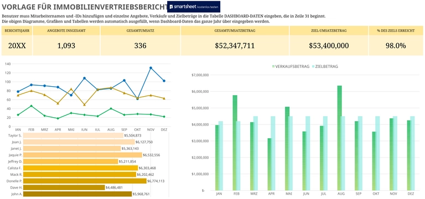
Task: Select the 98.0% goal achieved value
Action: click(x=396, y=45)
